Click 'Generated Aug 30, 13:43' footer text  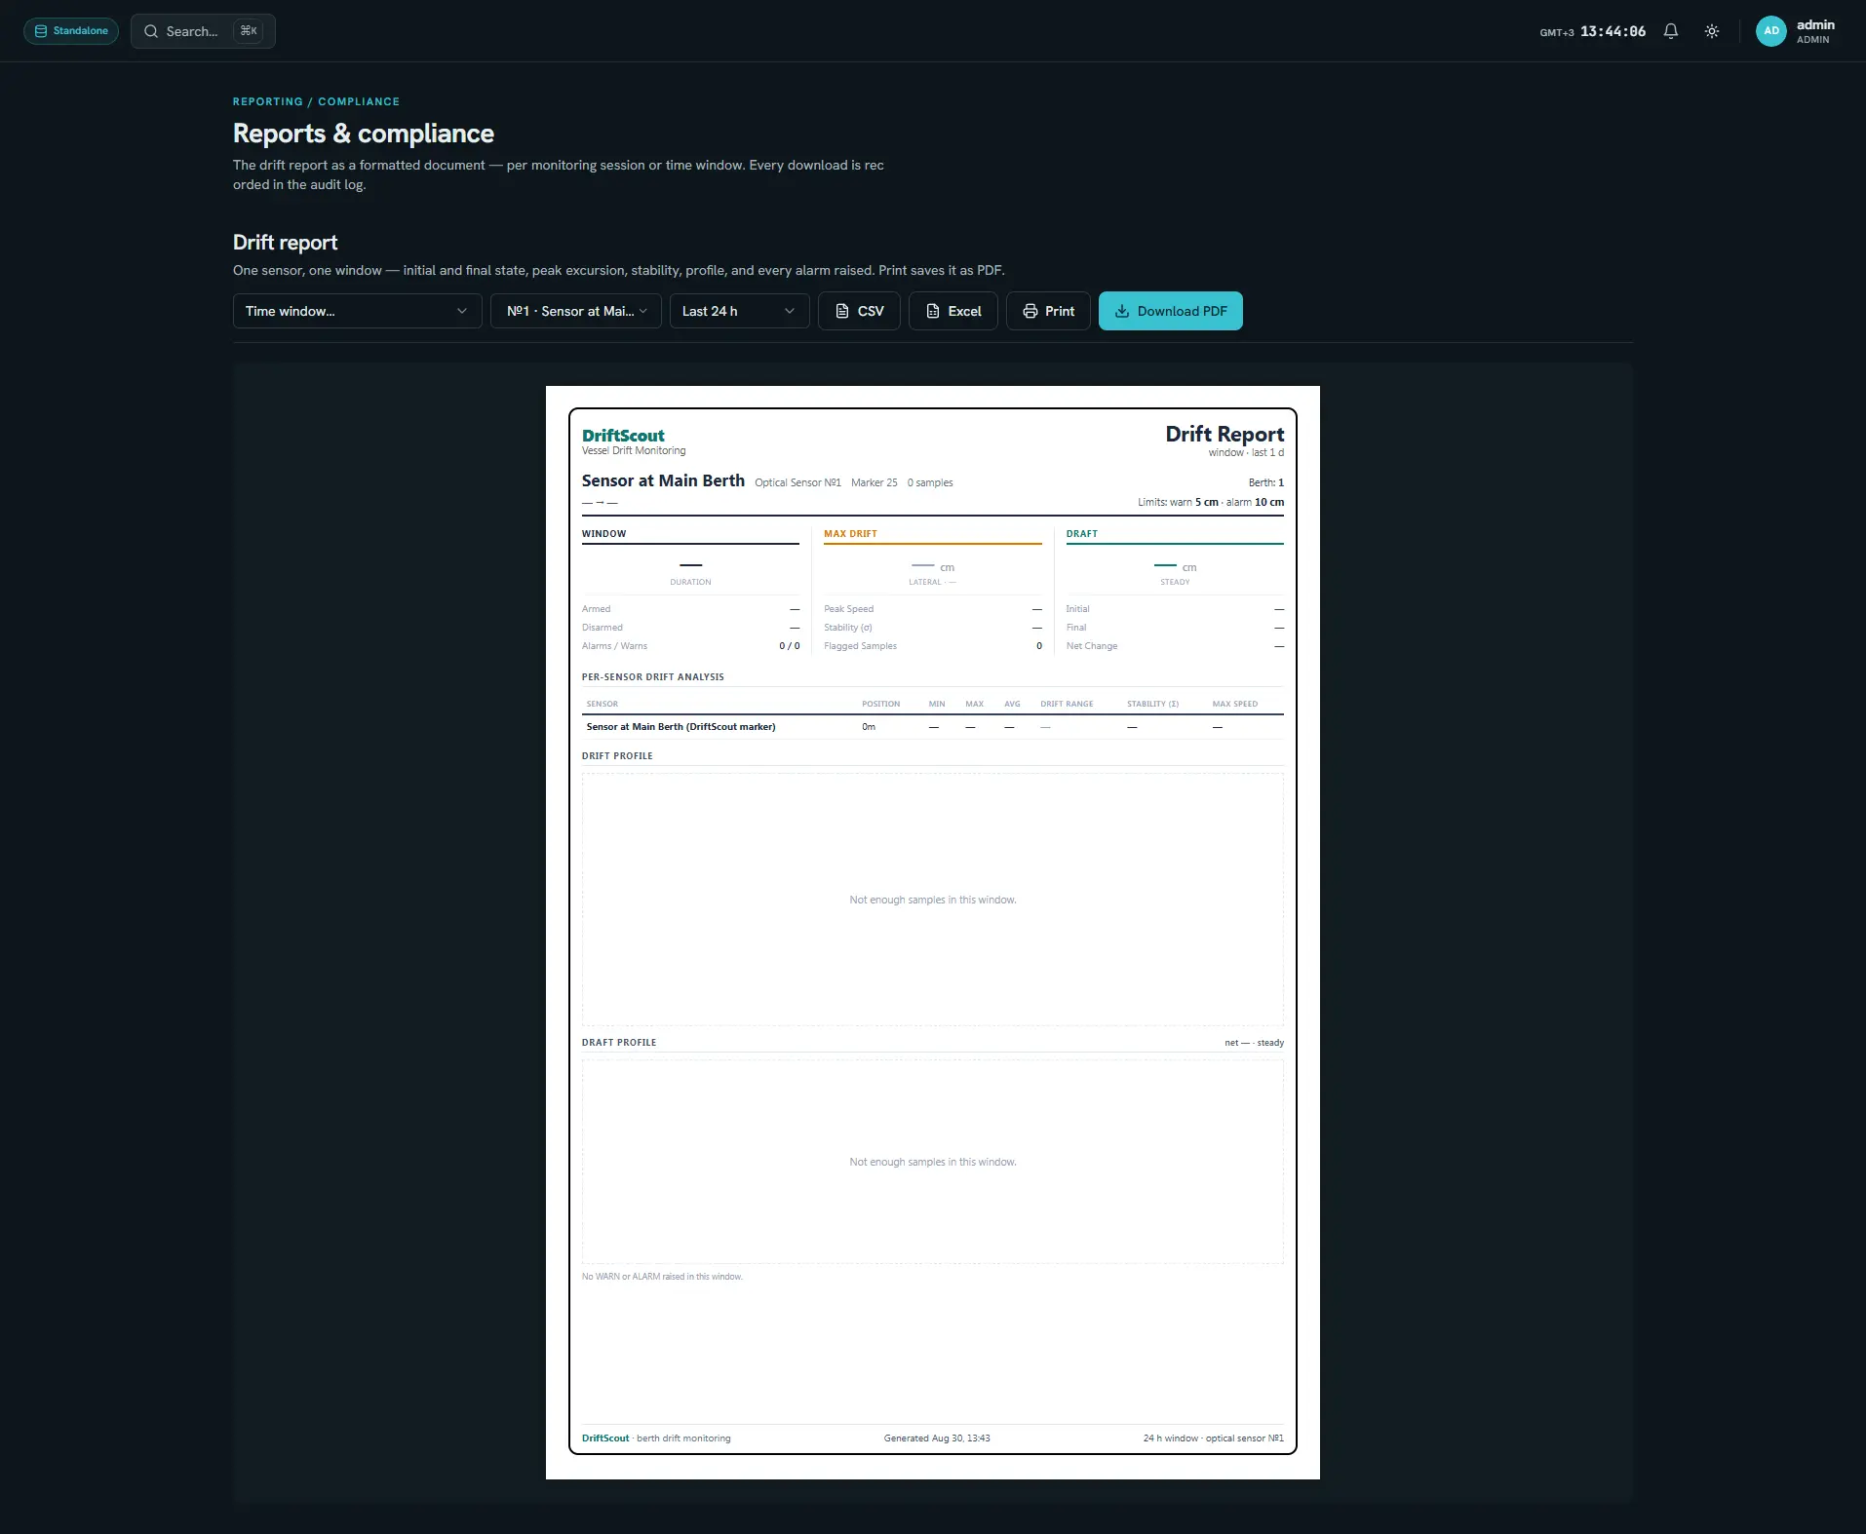[936, 1438]
